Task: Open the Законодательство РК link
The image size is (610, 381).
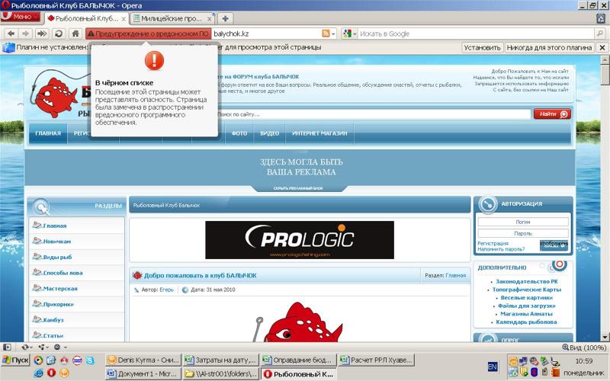Action: point(526,282)
